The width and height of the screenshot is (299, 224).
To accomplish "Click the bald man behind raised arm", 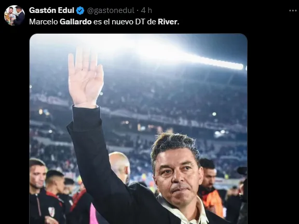I will (x=120, y=166).
